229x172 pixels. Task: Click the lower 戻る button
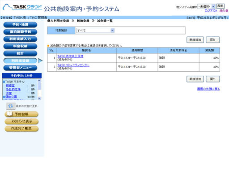pos(213,79)
